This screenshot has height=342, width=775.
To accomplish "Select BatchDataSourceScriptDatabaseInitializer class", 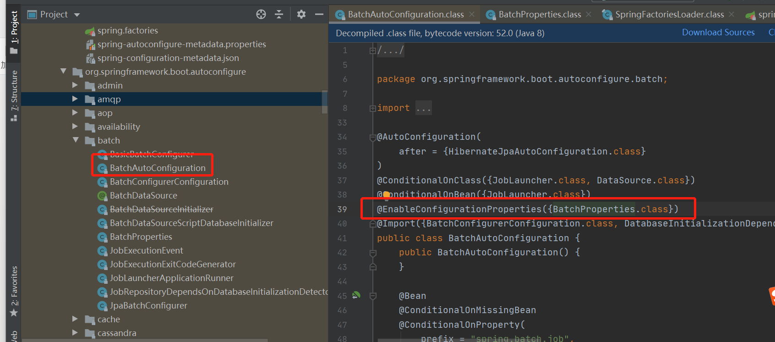I will pyautogui.click(x=191, y=223).
